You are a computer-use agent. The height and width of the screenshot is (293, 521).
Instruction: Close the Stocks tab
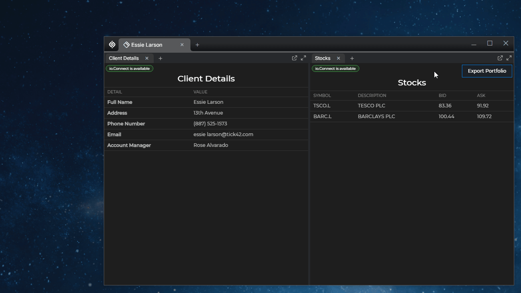(339, 58)
